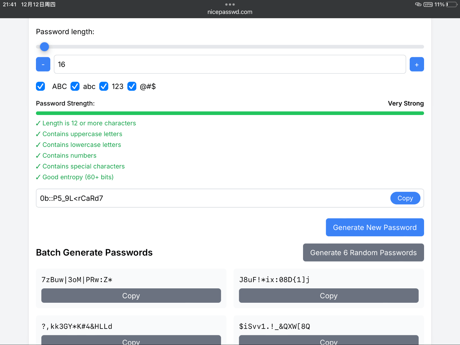
Task: Click the 'Very Strong' strength label
Action: (x=406, y=103)
